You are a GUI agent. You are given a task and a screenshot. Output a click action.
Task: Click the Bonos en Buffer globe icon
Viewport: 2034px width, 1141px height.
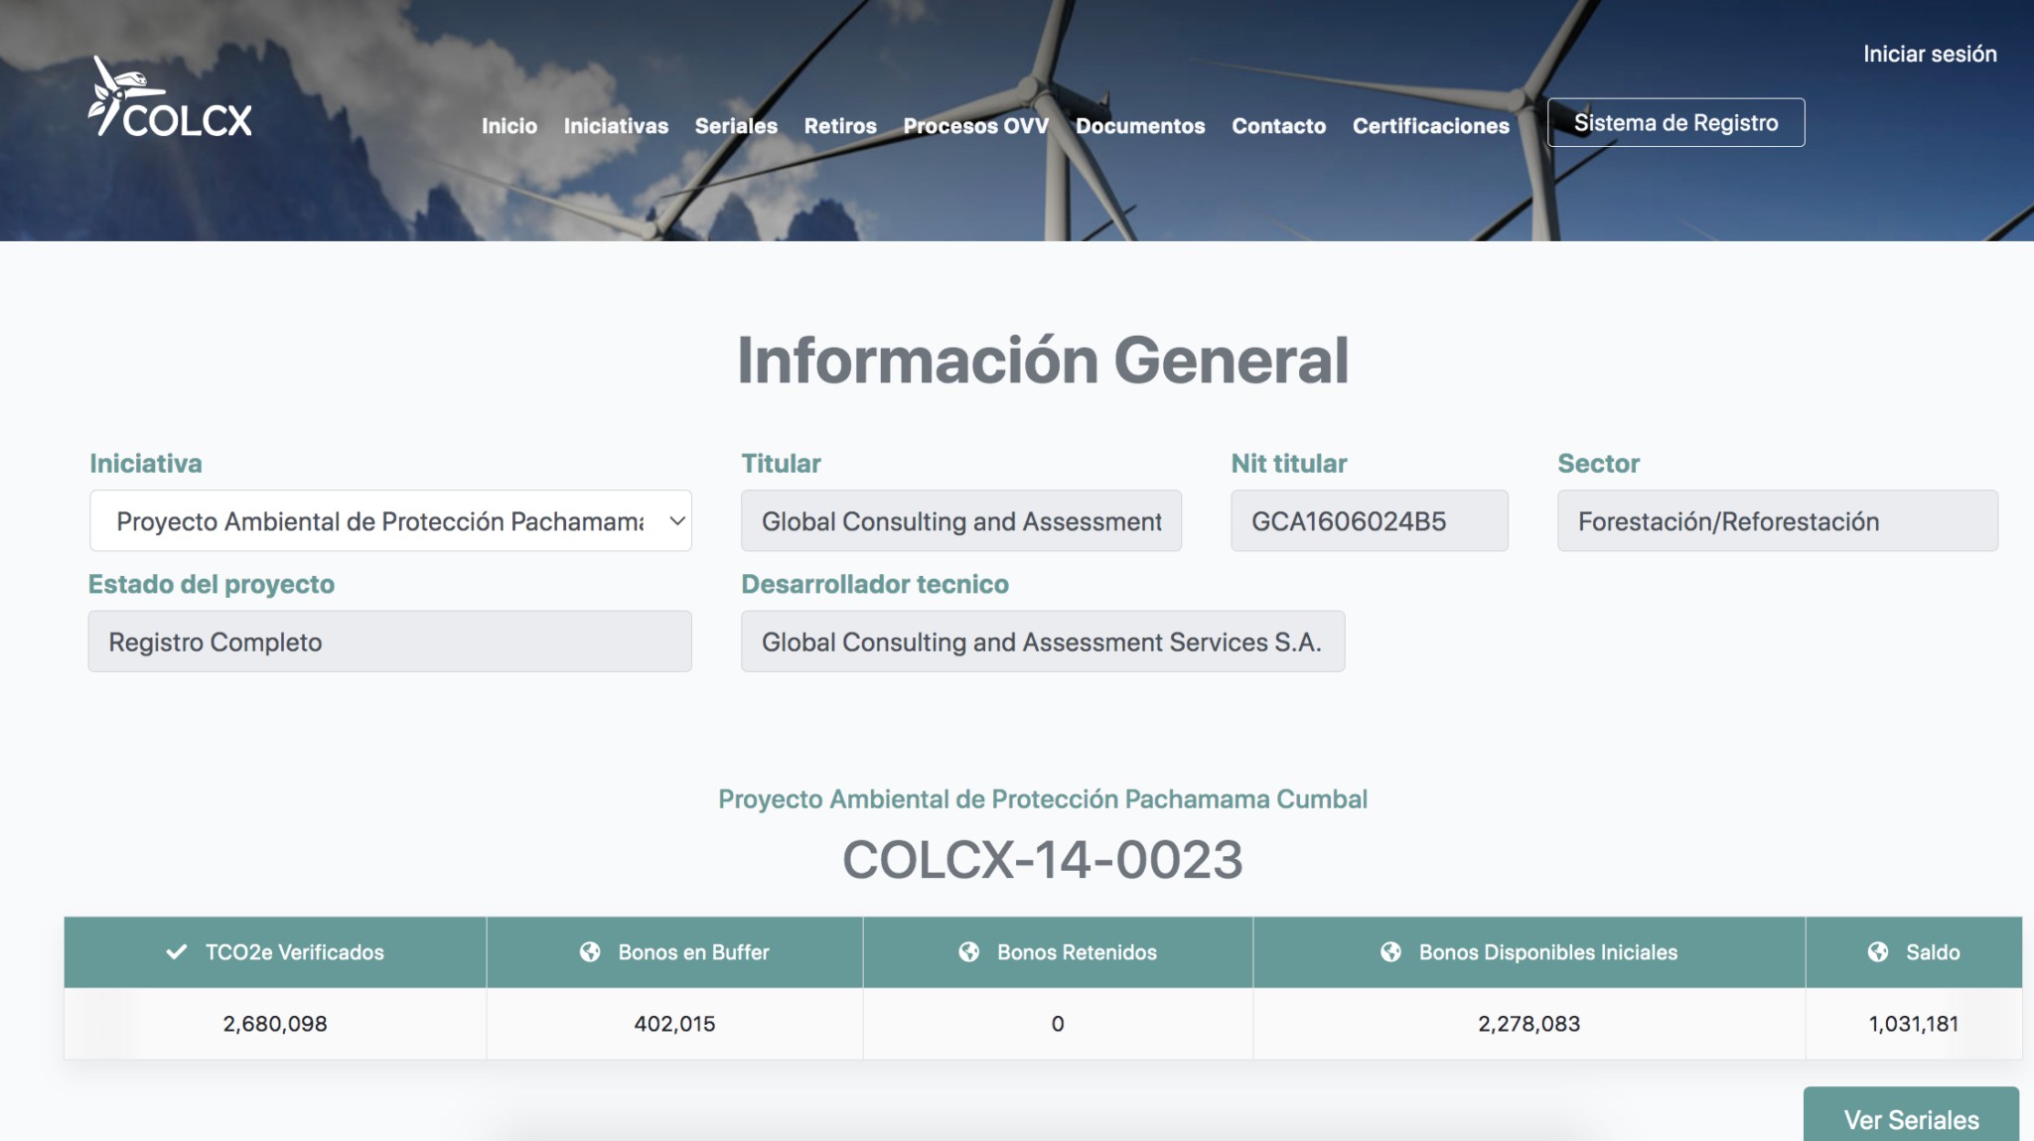click(585, 951)
